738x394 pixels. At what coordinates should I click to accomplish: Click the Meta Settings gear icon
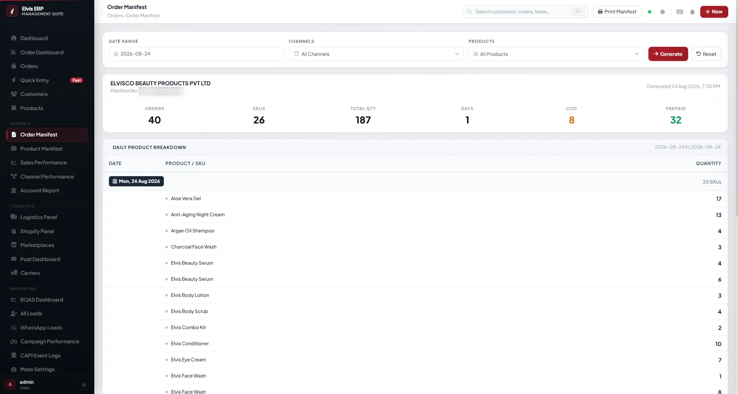pos(14,369)
